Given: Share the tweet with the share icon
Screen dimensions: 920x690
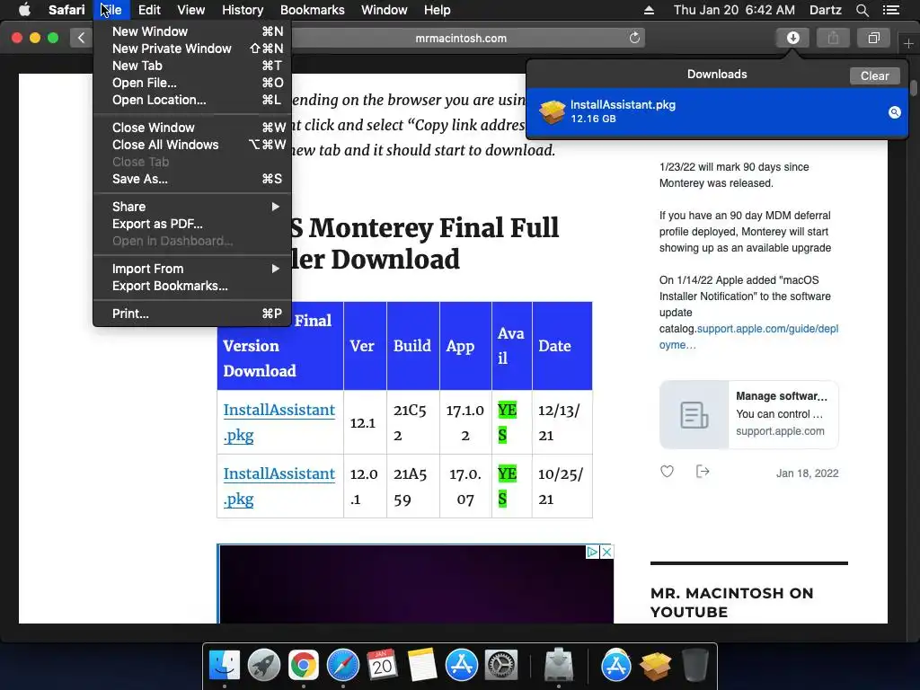Looking at the screenshot, I should 703,471.
